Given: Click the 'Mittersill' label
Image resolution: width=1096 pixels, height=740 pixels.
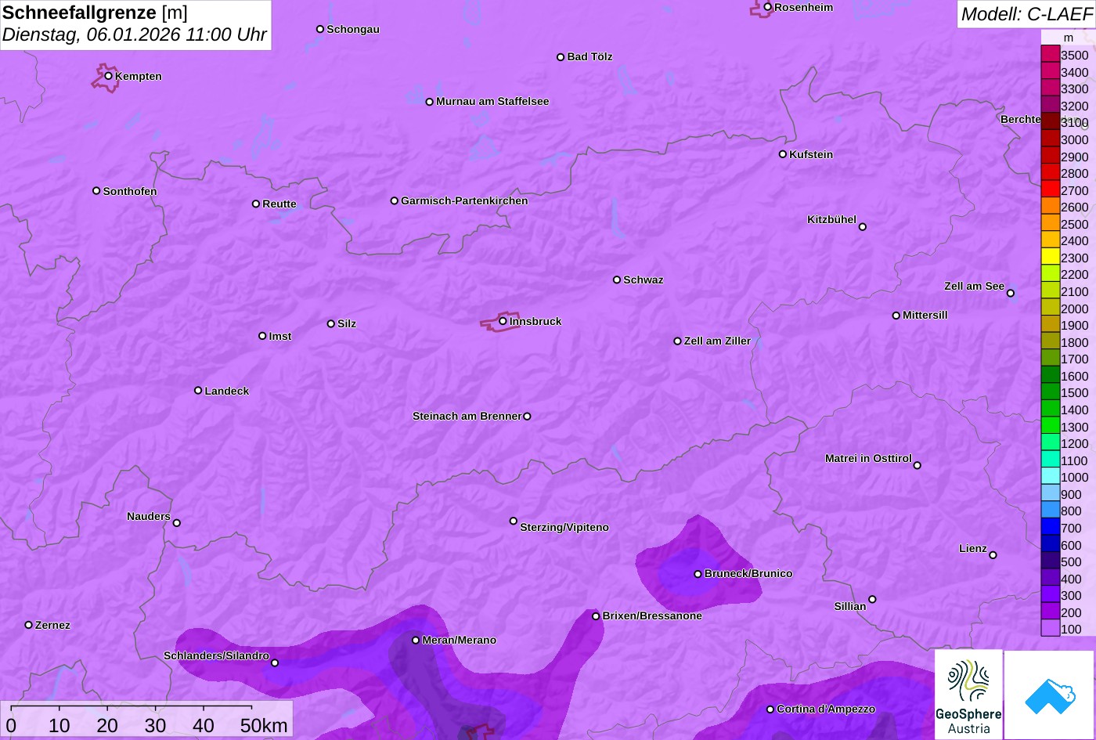Looking at the screenshot, I should coord(925,316).
